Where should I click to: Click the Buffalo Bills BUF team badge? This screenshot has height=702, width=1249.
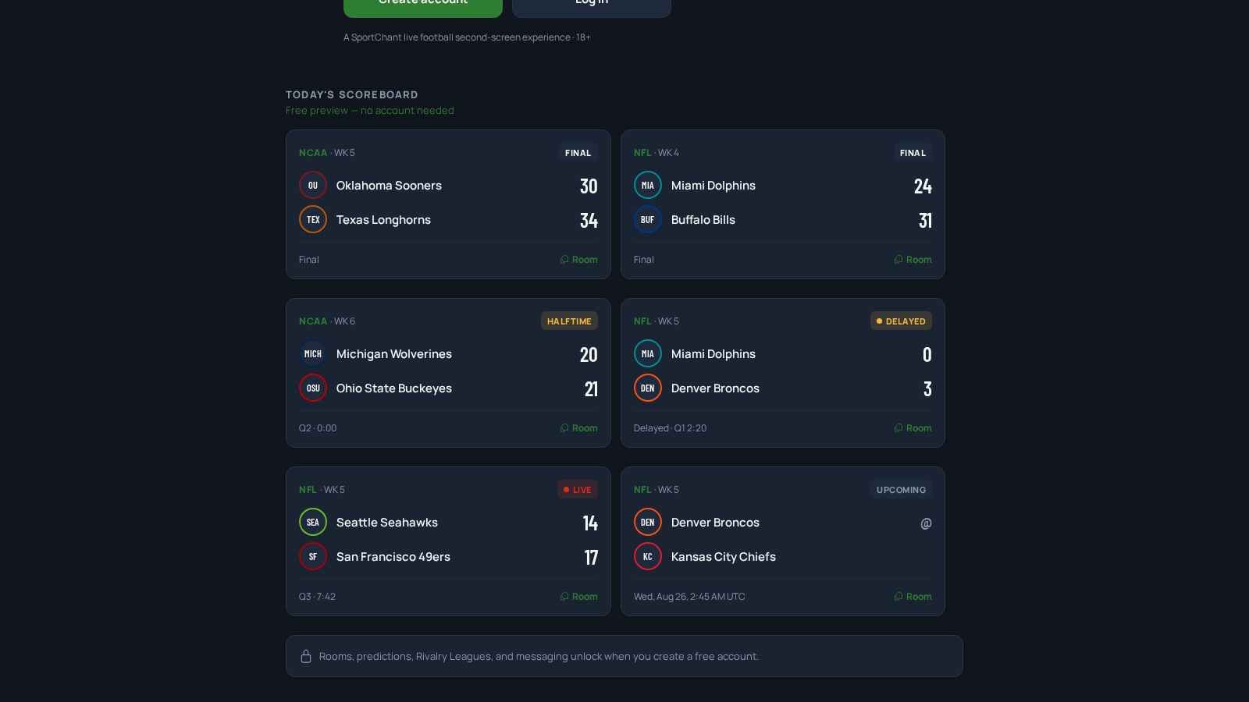pyautogui.click(x=648, y=220)
